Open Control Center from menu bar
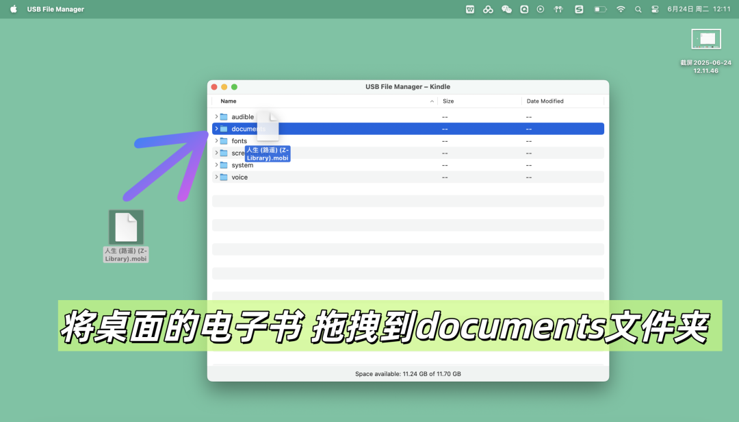739x422 pixels. point(655,9)
